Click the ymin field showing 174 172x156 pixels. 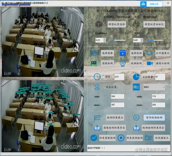158,96
